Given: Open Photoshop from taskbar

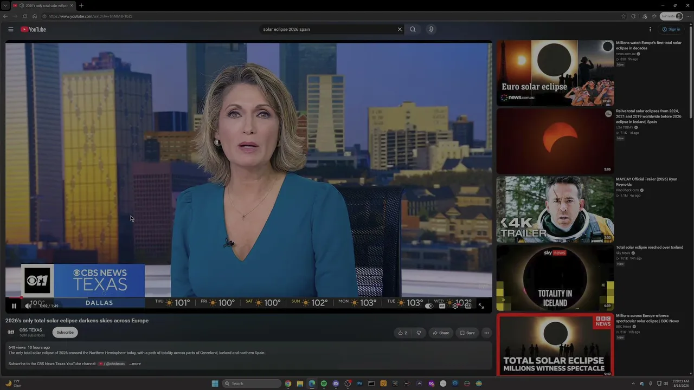Looking at the screenshot, I should (359, 383).
